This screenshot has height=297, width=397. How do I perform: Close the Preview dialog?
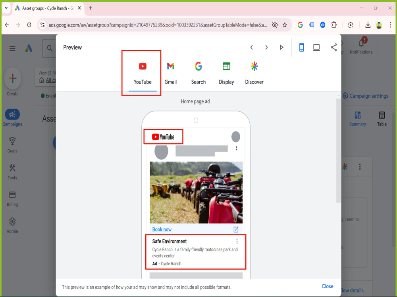[328, 286]
